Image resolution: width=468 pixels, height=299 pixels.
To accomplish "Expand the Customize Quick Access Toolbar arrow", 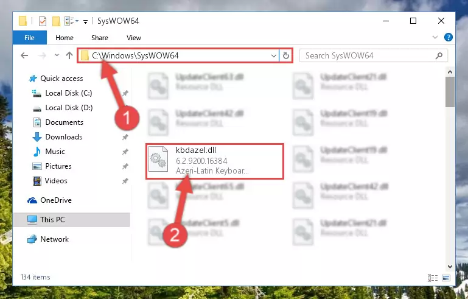I will click(x=85, y=21).
